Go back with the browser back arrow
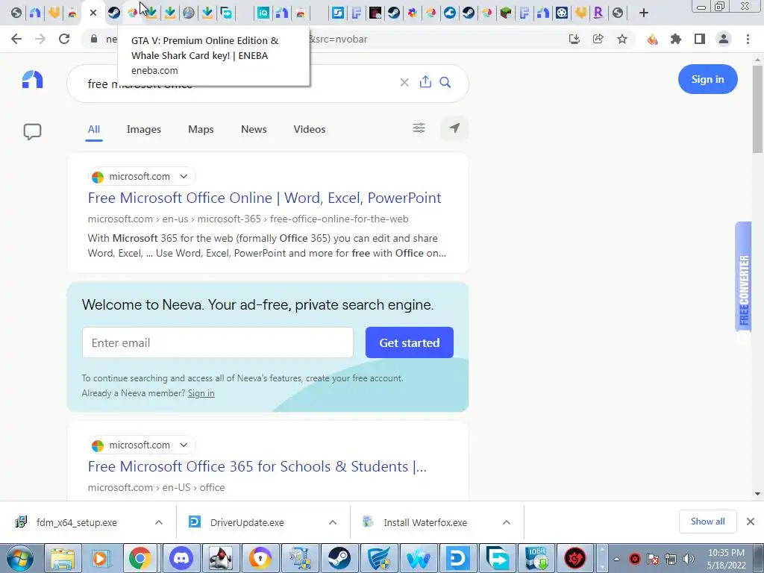Viewport: 764px width, 573px height. 16,39
